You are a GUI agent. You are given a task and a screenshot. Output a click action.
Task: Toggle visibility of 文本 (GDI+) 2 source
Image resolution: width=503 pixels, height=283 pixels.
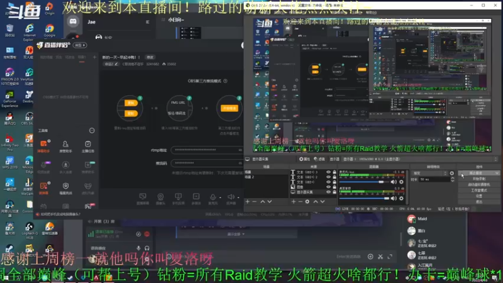pyautogui.click(x=328, y=177)
